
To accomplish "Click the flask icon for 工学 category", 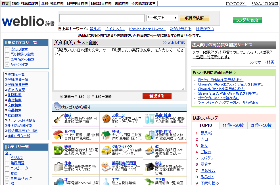I will [106, 182].
